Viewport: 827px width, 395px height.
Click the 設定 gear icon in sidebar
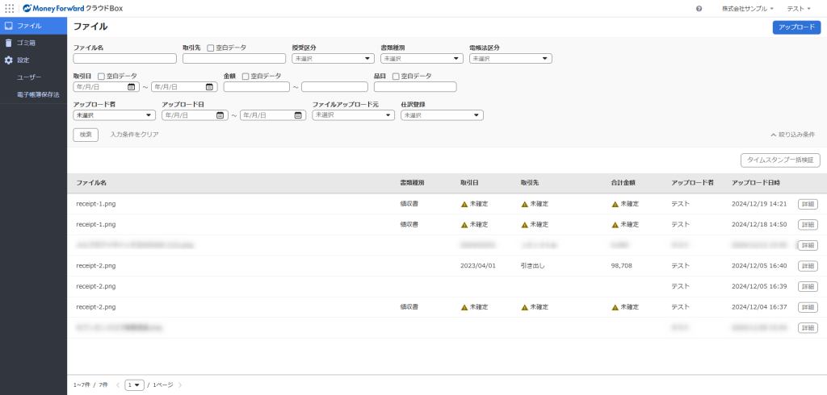coord(8,60)
